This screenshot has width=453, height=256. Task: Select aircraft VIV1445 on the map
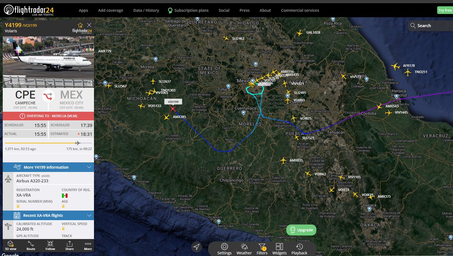388,112
